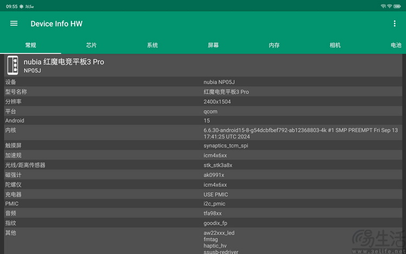The image size is (406, 254).
Task: Select the 音频 row label
Action: (11, 213)
